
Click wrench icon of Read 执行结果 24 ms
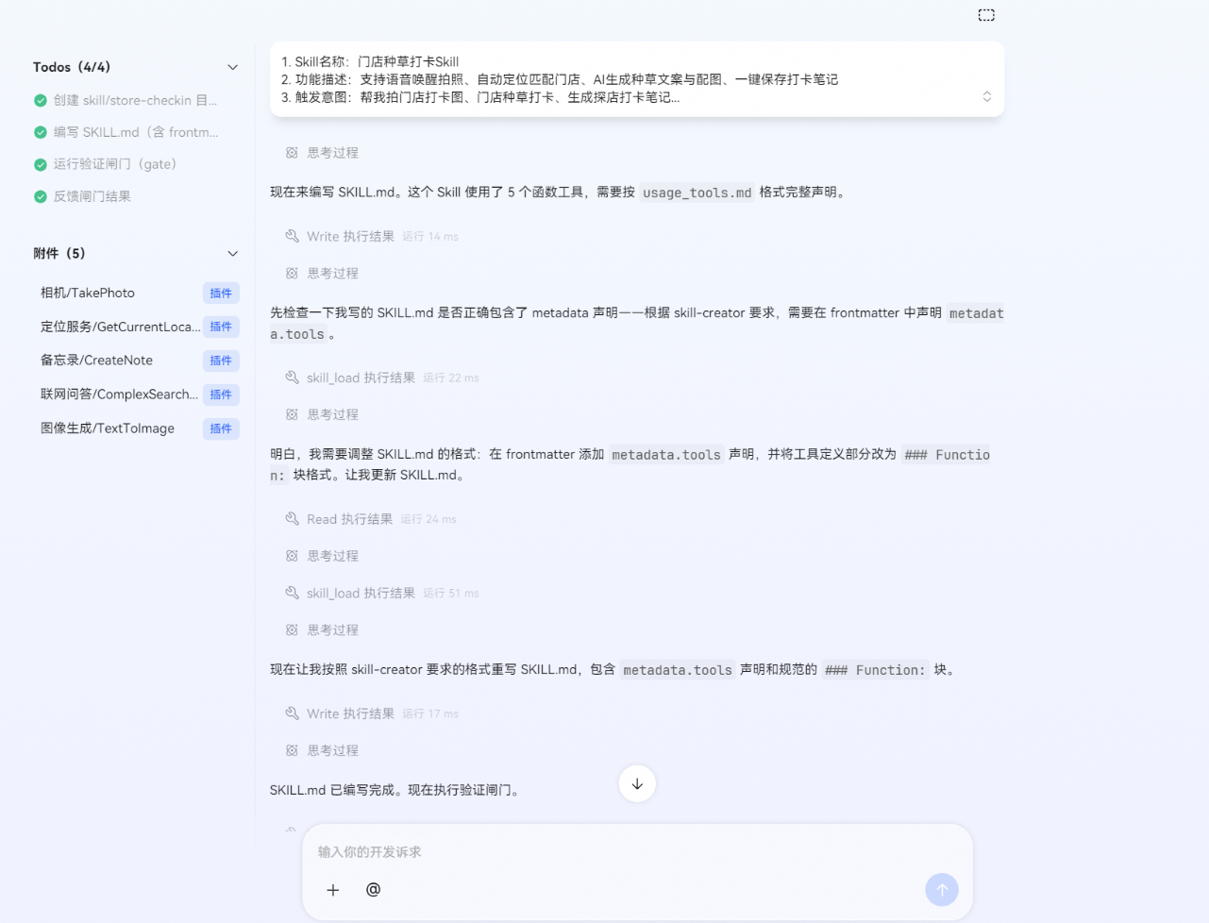[292, 519]
